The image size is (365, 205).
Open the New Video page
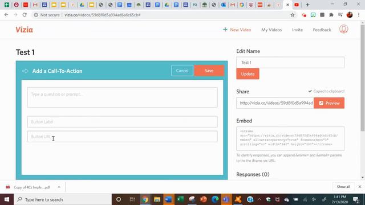click(x=241, y=30)
